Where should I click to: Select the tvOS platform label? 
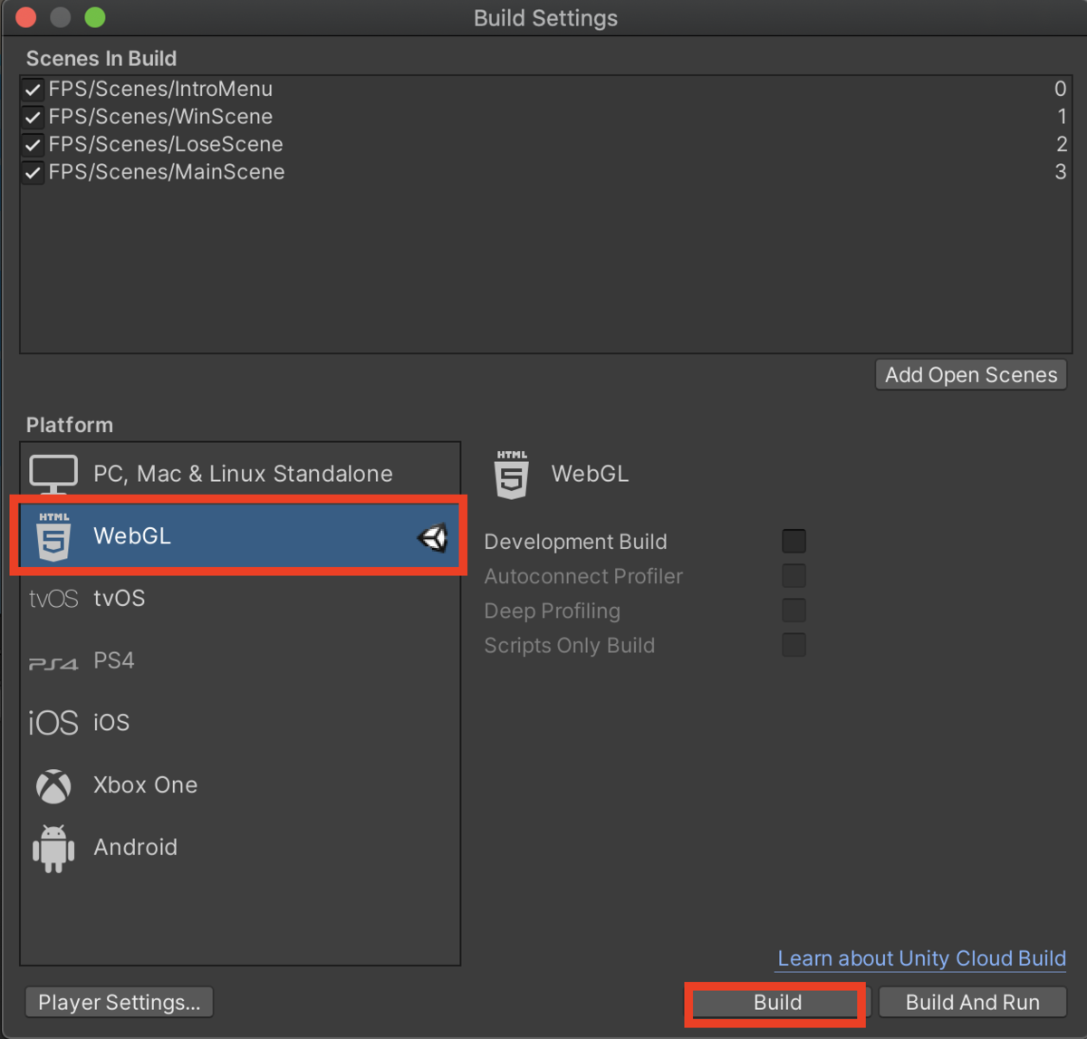point(119,598)
